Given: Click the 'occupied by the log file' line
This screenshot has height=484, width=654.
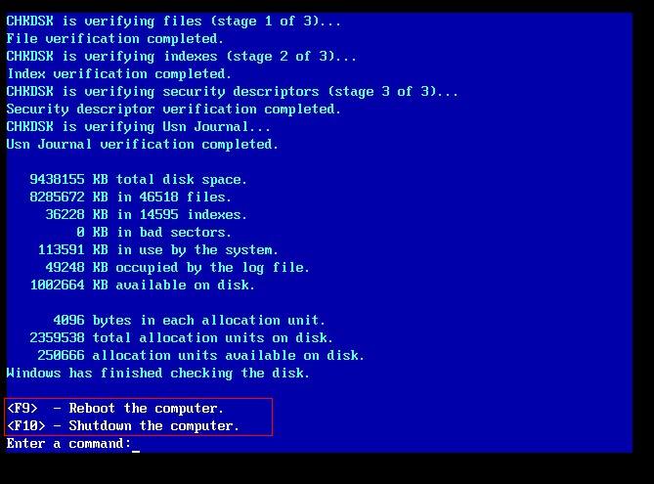Looking at the screenshot, I should click(x=177, y=267).
